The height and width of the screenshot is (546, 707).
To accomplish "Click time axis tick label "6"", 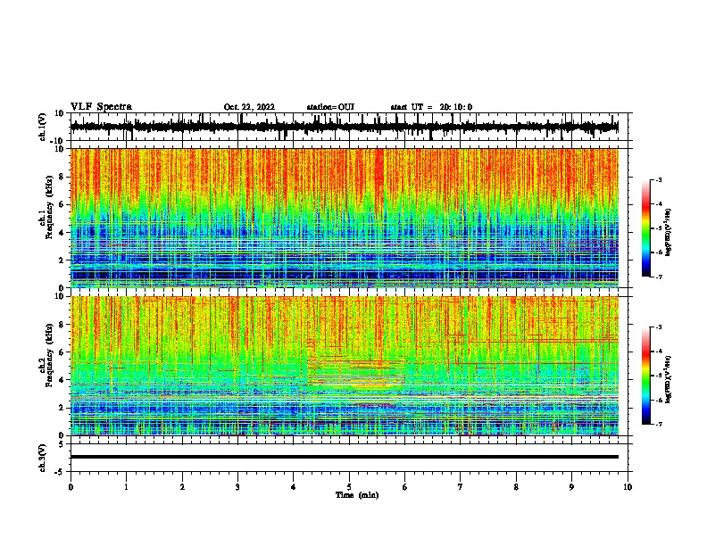I will point(405,487).
